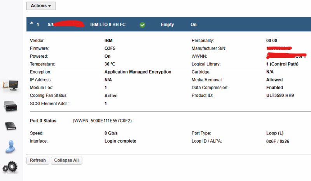Select the Login complete interface value
Image resolution: width=311 pixels, height=181 pixels.
(x=120, y=141)
